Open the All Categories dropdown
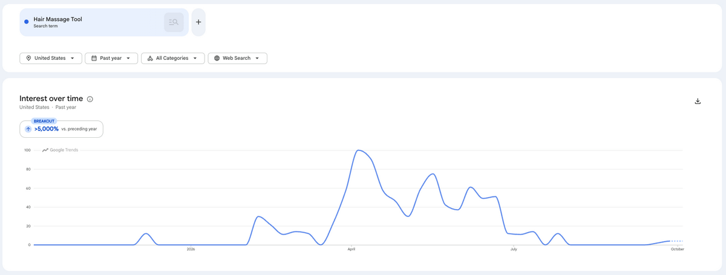Image resolution: width=726 pixels, height=275 pixels. click(173, 58)
